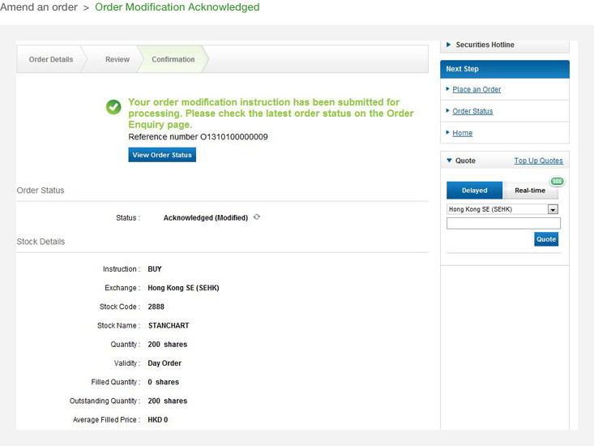The width and height of the screenshot is (594, 446).
Task: Click the Stock Details section heading
Action: (41, 242)
